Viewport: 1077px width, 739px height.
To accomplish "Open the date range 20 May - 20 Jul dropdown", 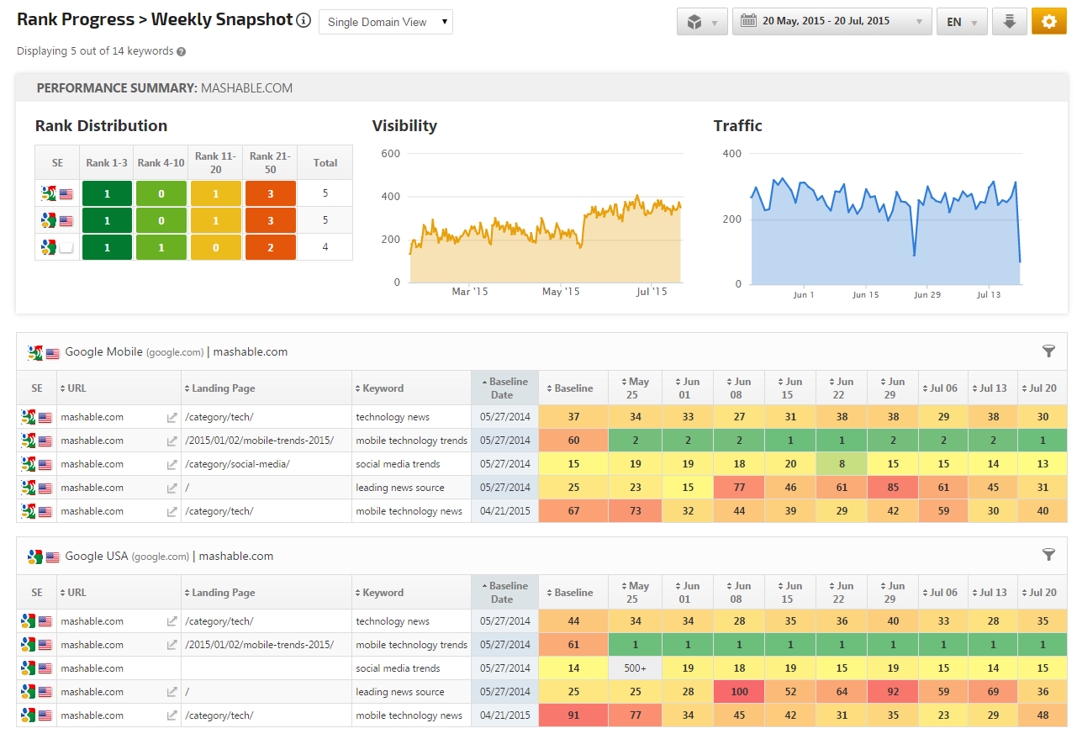I will click(x=832, y=22).
